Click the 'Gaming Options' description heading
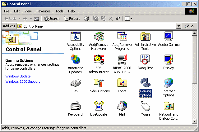Image resolution: width=199 pixels, height=132 pixels. [19, 60]
